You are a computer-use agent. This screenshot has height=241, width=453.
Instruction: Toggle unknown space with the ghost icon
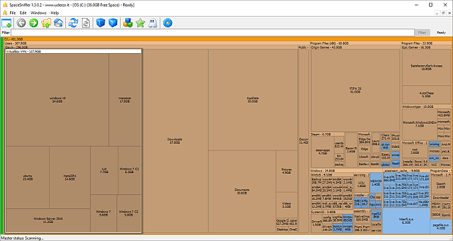tap(153, 23)
